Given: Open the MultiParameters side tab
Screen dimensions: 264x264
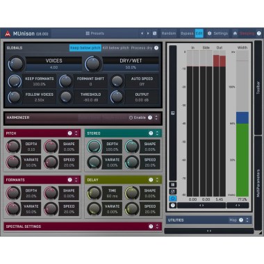Looking at the screenshot, I should click(258, 183).
